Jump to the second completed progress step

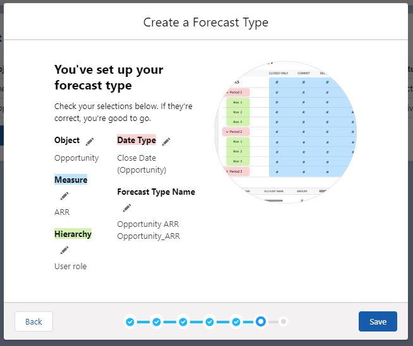[157, 322]
